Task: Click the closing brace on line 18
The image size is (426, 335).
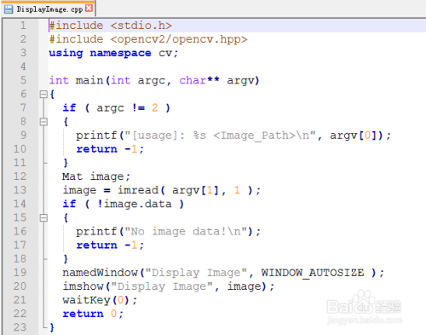Action: pos(66,259)
